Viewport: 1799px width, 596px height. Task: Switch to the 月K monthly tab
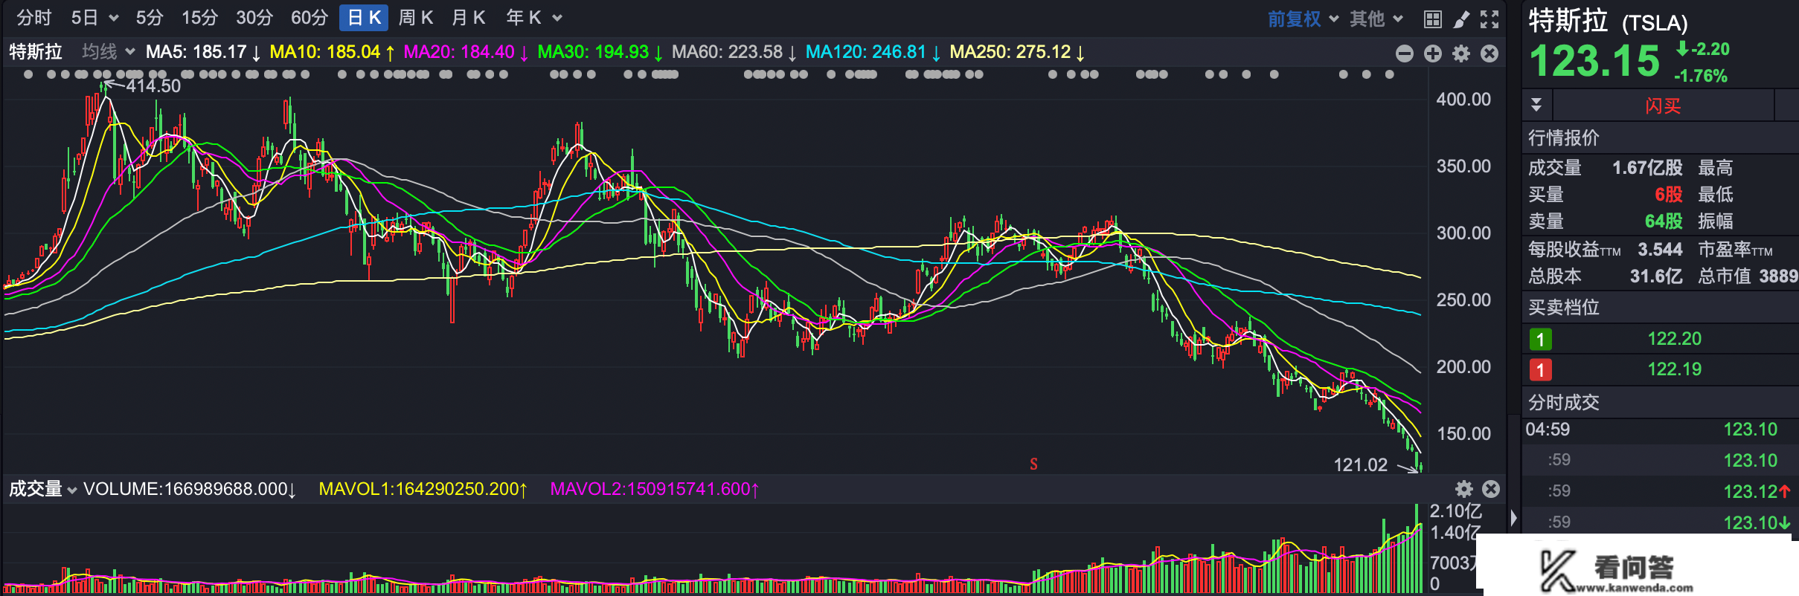pyautogui.click(x=468, y=18)
